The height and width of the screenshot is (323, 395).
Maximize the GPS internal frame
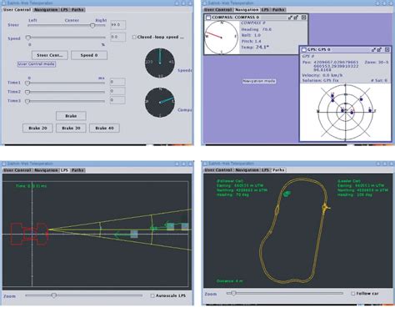point(379,49)
